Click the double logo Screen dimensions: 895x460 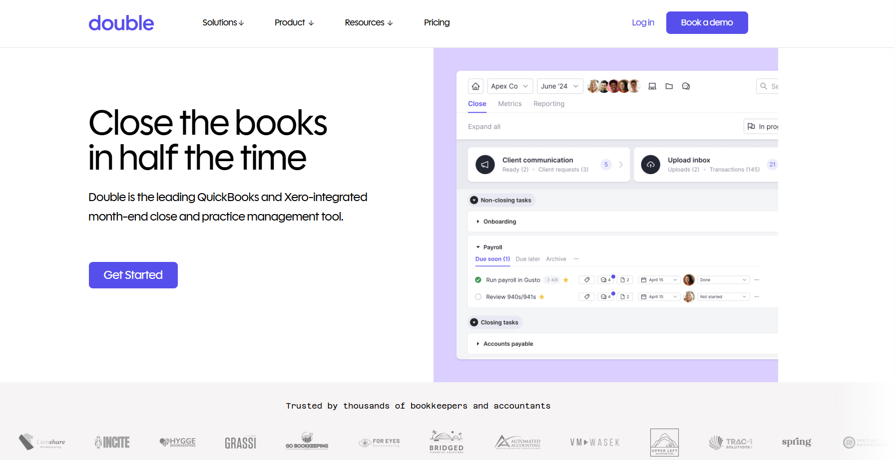121,23
